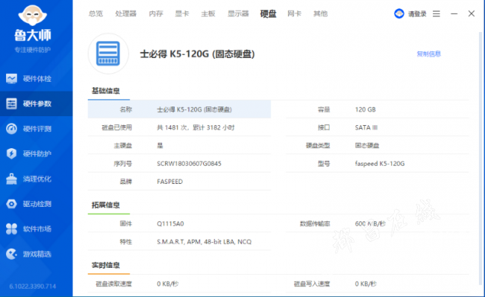Switch to the 主板 tab
This screenshot has height=297, width=485.
click(208, 13)
